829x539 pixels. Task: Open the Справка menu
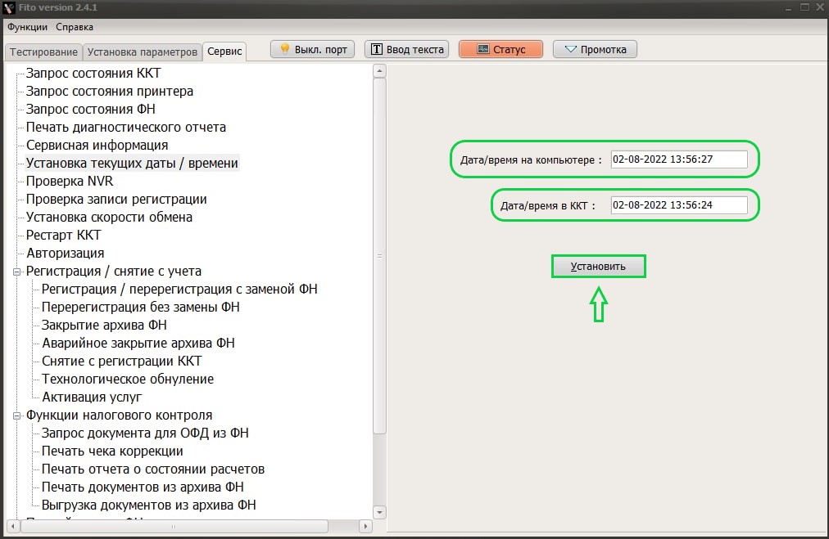pos(75,27)
